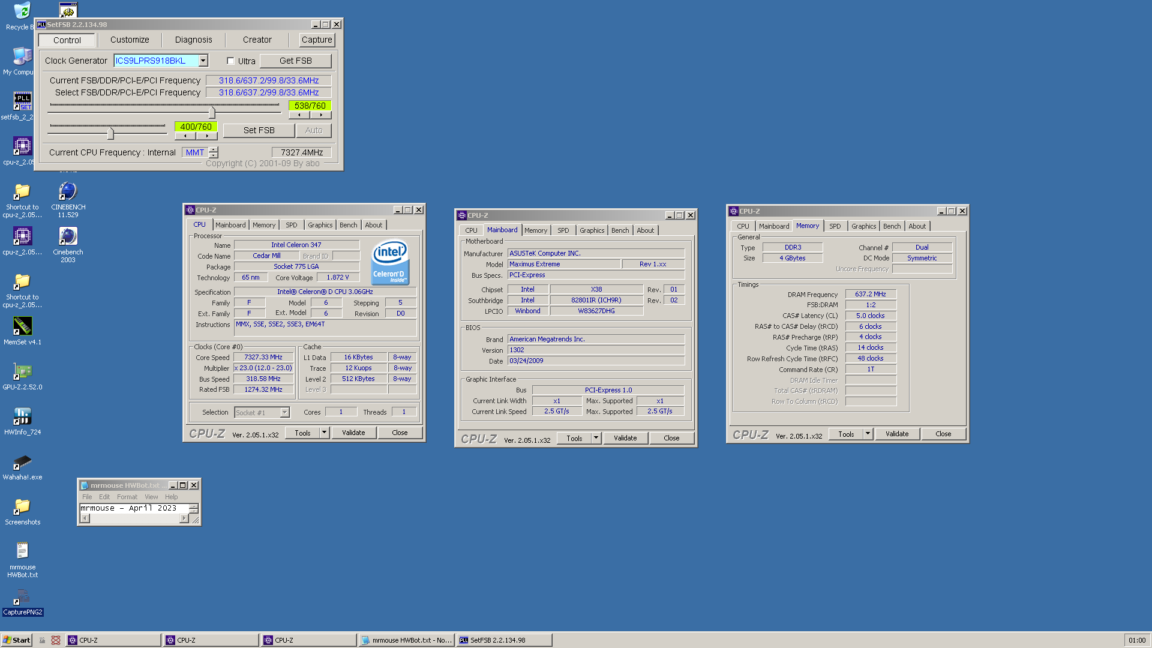Image resolution: width=1152 pixels, height=648 pixels.
Task: Open My Computer desktop icon
Action: pyautogui.click(x=22, y=56)
